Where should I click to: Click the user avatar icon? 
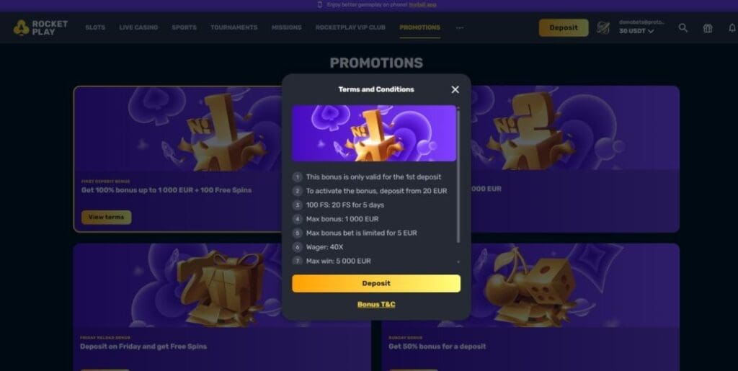[603, 28]
